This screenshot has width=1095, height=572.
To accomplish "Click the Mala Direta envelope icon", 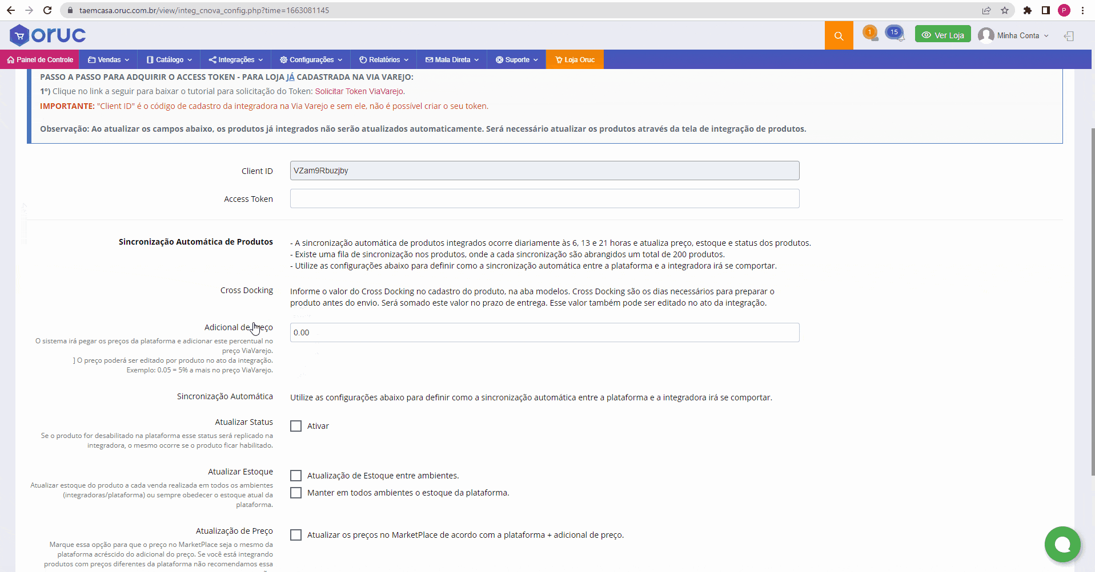I will (429, 59).
